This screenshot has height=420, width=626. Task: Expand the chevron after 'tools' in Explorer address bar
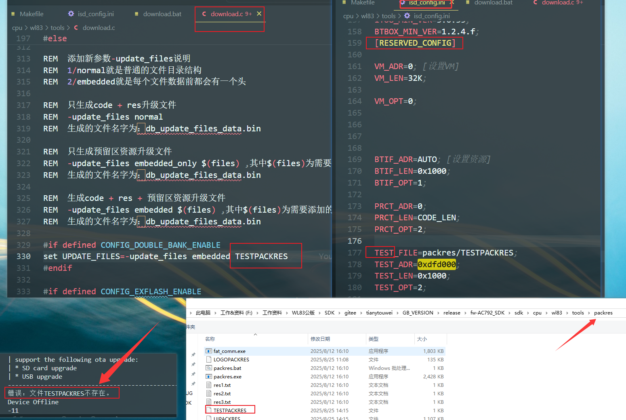coord(589,313)
